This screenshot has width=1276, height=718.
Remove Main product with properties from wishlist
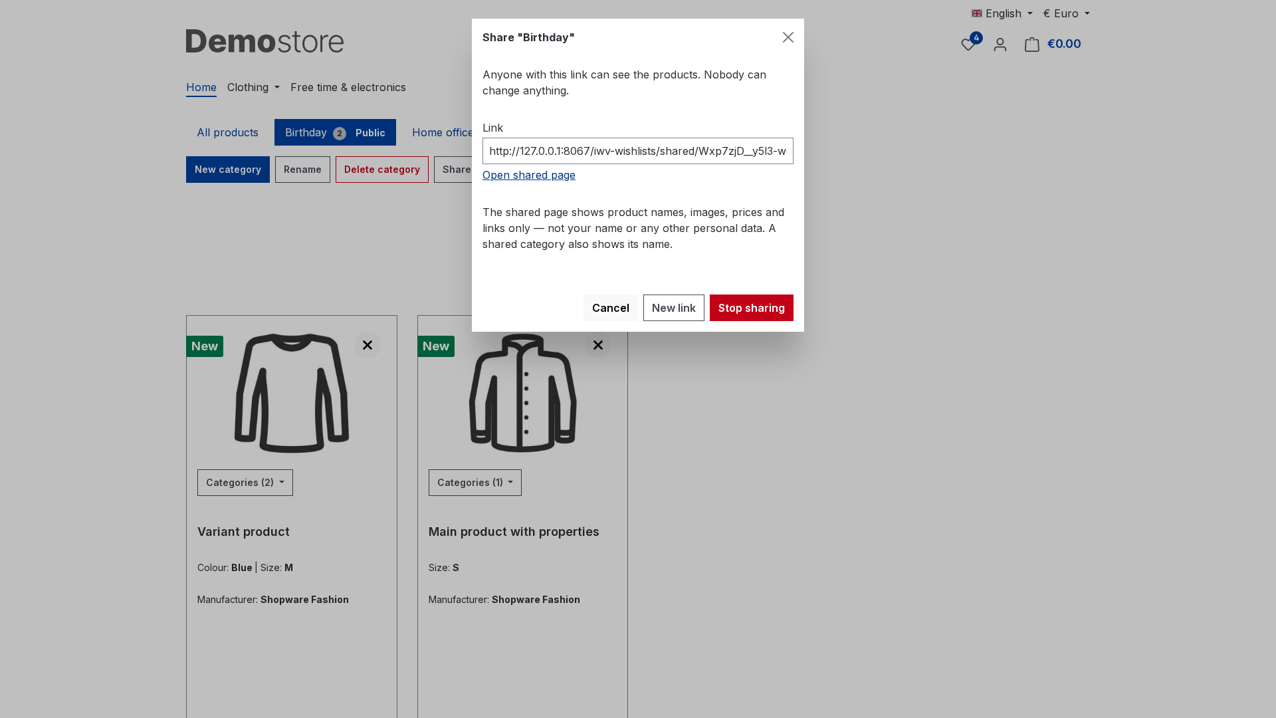click(598, 345)
